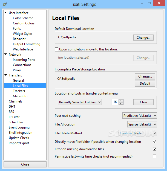
Task: Select Event Logging in the tree
Action: (19, 127)
